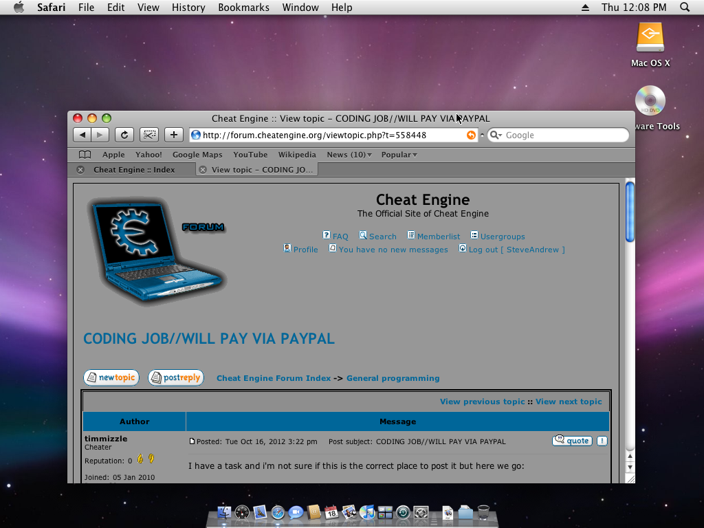Expand the Popular bookmarks menu
The image size is (704, 528).
399,155
